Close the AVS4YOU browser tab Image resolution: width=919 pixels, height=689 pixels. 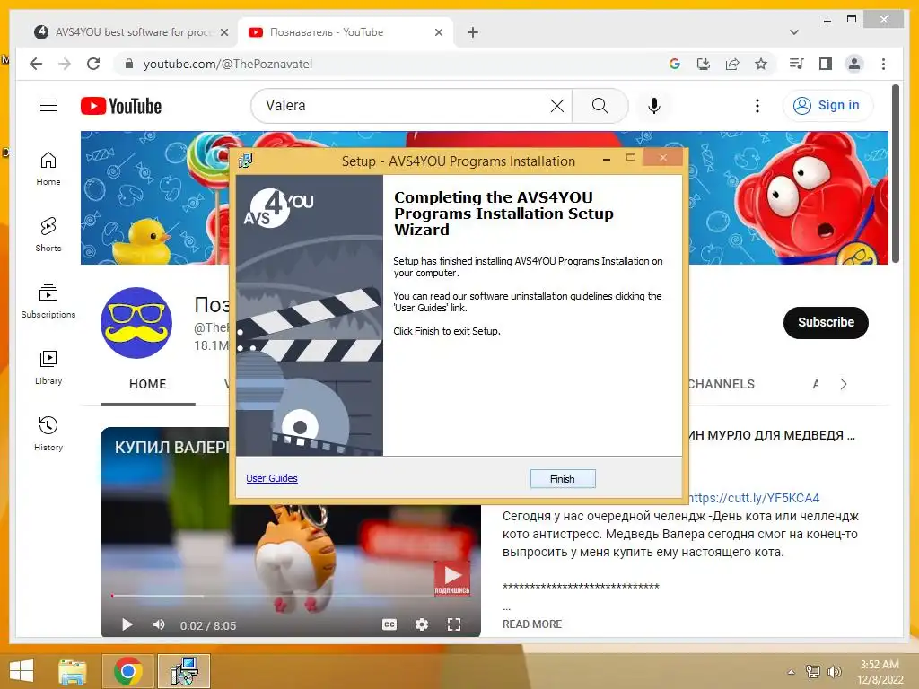point(223,32)
